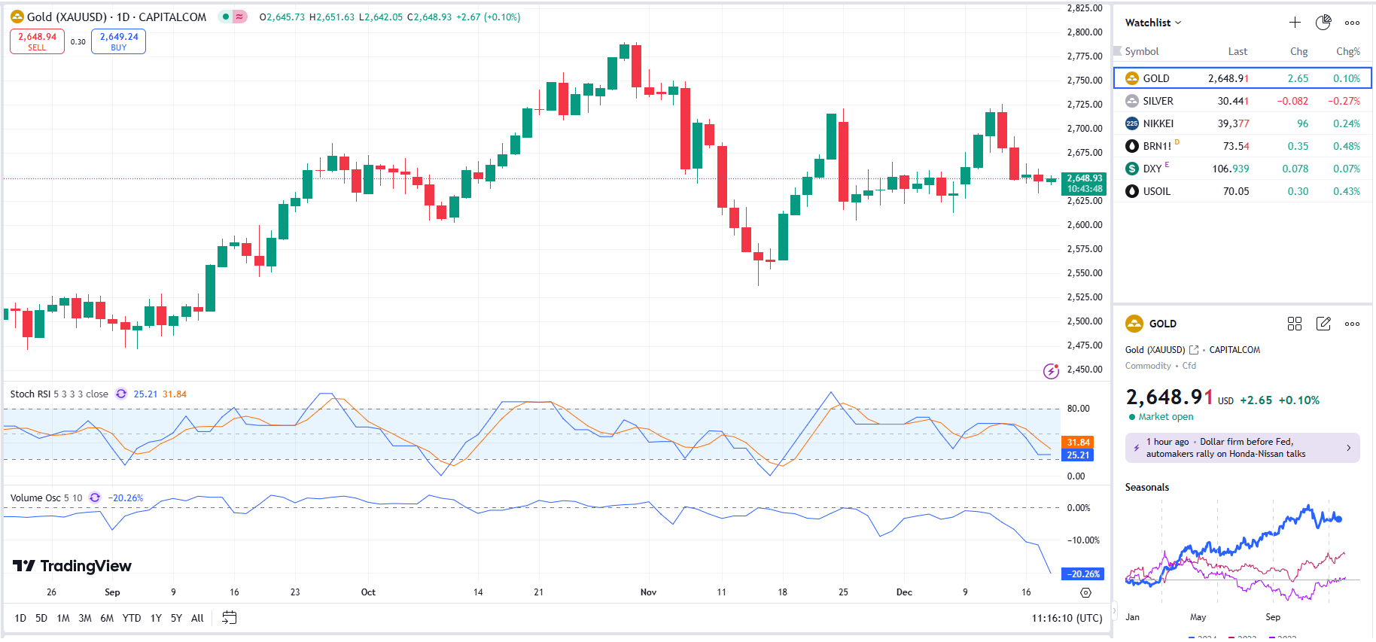The height and width of the screenshot is (642, 1376).
Task: Switch to the YTD time range
Action: click(132, 618)
